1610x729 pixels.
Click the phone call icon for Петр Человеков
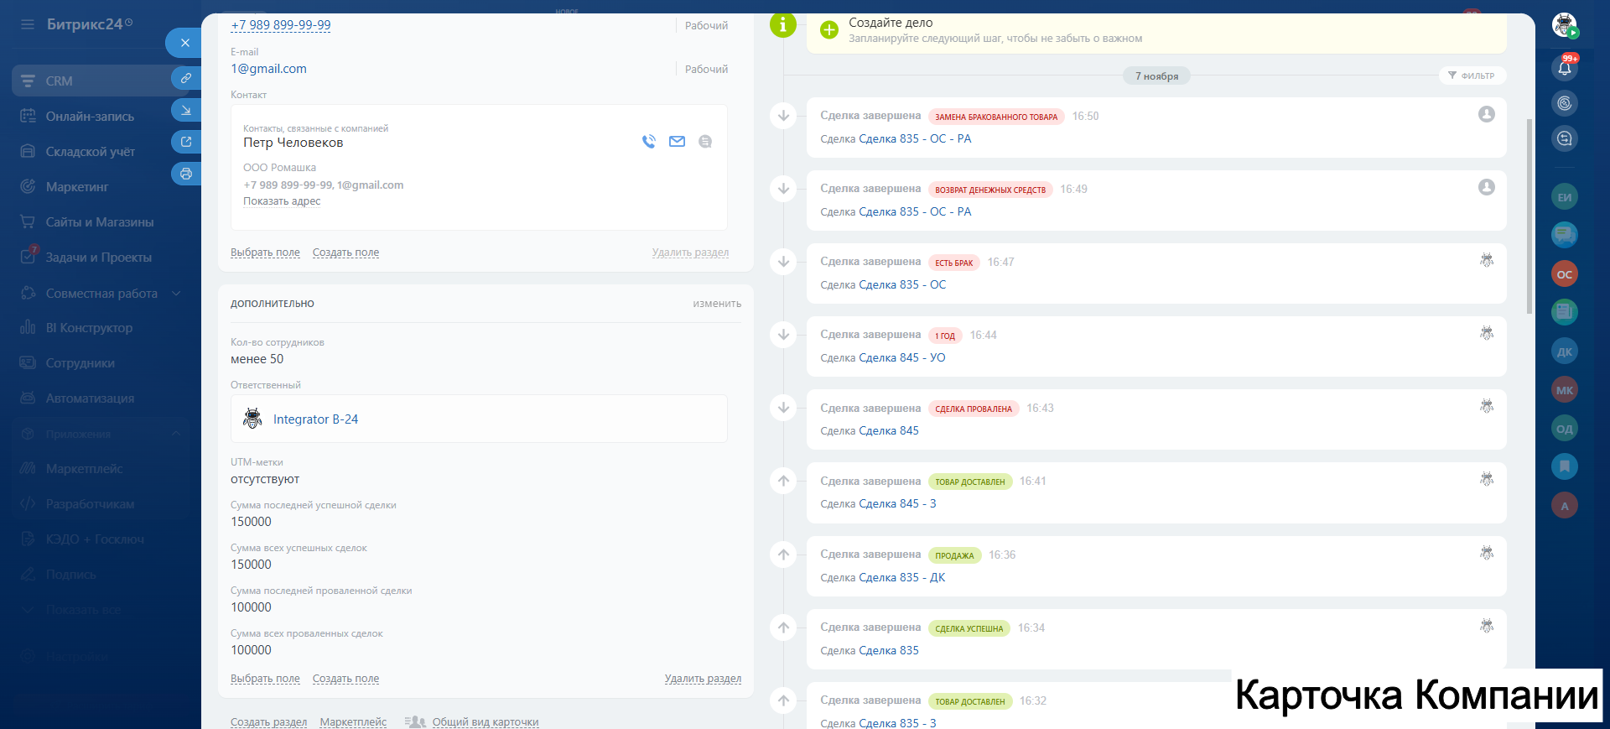648,142
